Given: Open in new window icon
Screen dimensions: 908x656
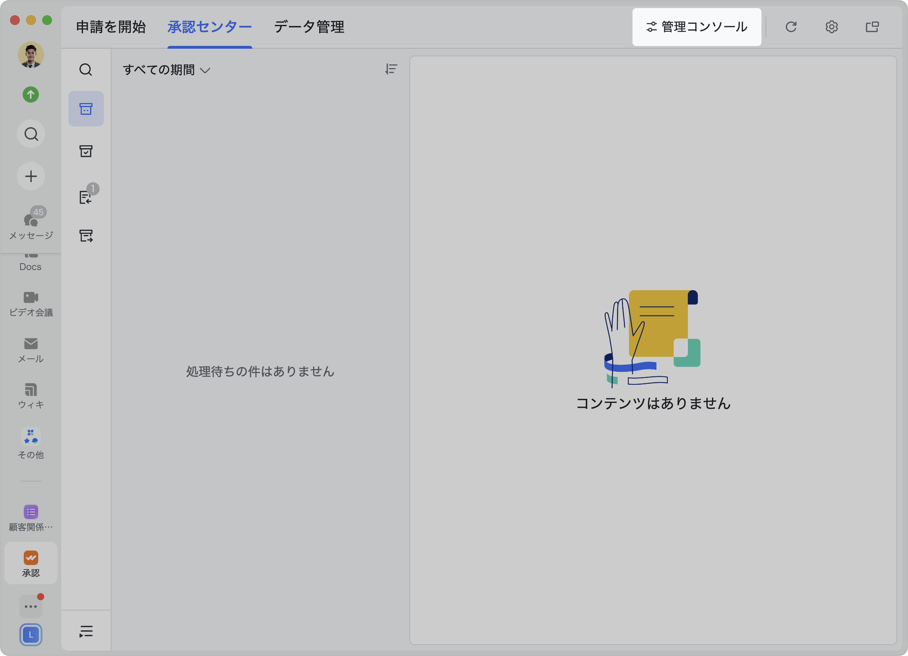Looking at the screenshot, I should point(872,27).
